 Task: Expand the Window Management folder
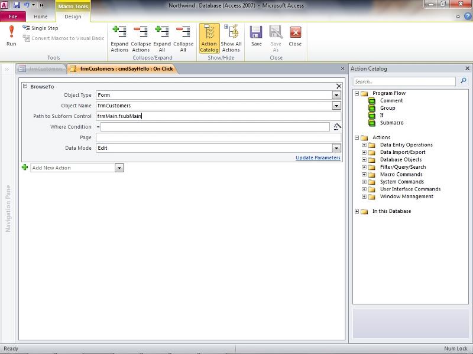pos(364,196)
